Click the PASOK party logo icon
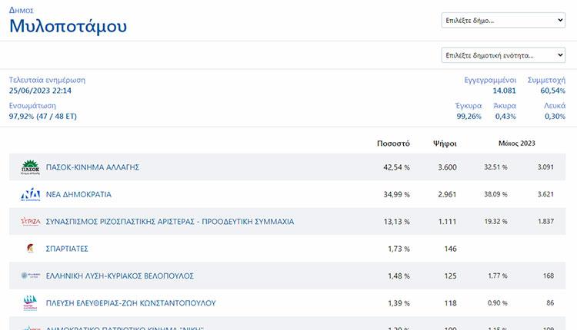577x330 pixels. pyautogui.click(x=30, y=167)
